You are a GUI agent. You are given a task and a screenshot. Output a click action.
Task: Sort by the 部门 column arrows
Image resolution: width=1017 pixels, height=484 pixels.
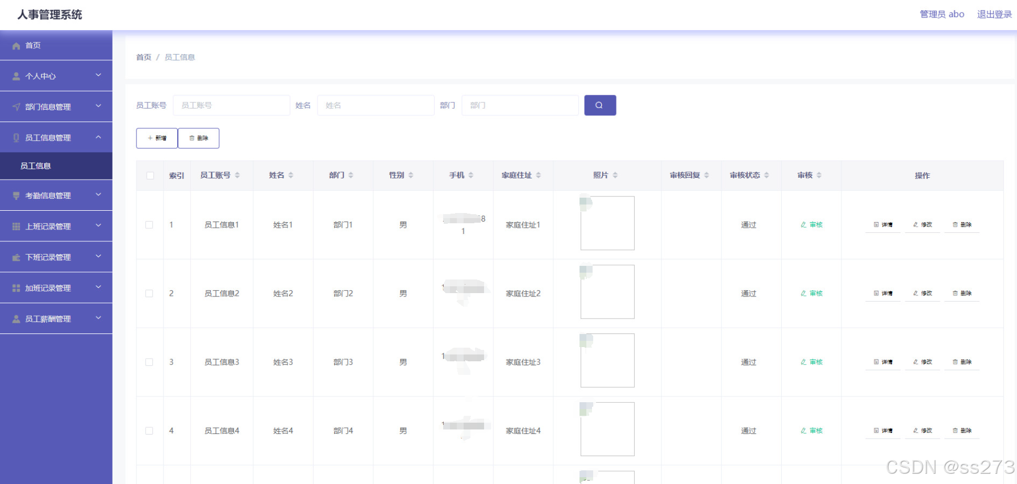pos(351,176)
